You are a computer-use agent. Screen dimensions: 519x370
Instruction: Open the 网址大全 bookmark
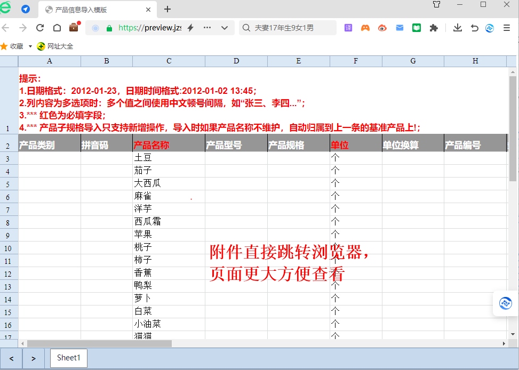55,46
